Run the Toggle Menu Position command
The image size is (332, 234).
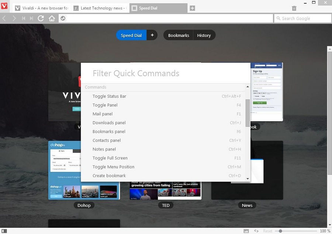coord(163,167)
